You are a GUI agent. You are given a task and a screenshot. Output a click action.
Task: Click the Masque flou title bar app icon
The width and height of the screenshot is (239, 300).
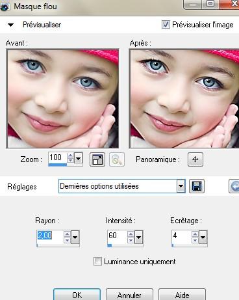tap(5, 7)
